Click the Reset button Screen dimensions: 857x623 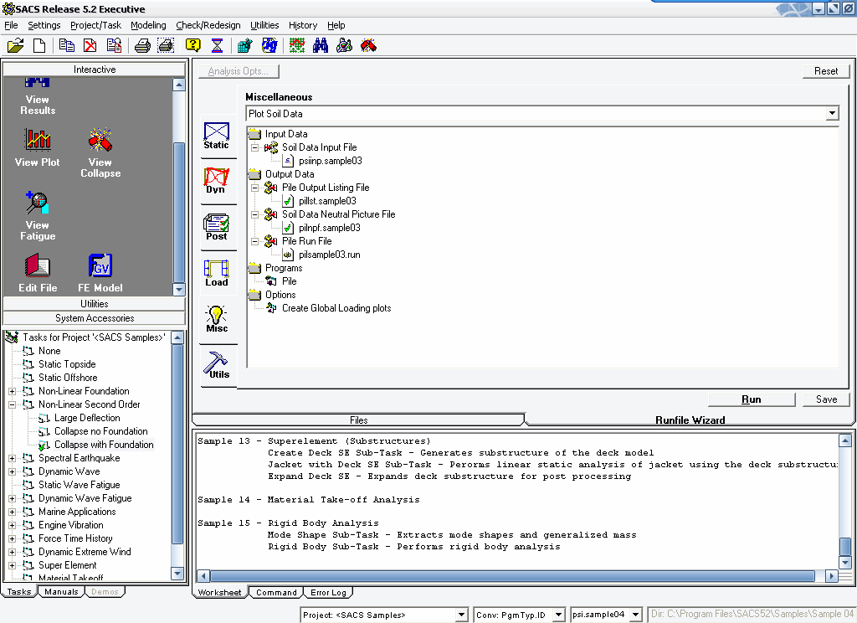826,71
